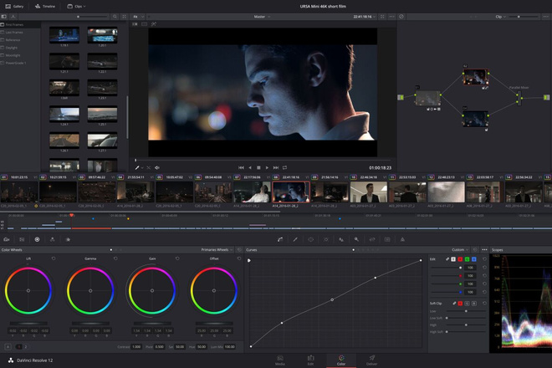
Task: Click the viewer search magnifier icon
Action: tap(115, 17)
